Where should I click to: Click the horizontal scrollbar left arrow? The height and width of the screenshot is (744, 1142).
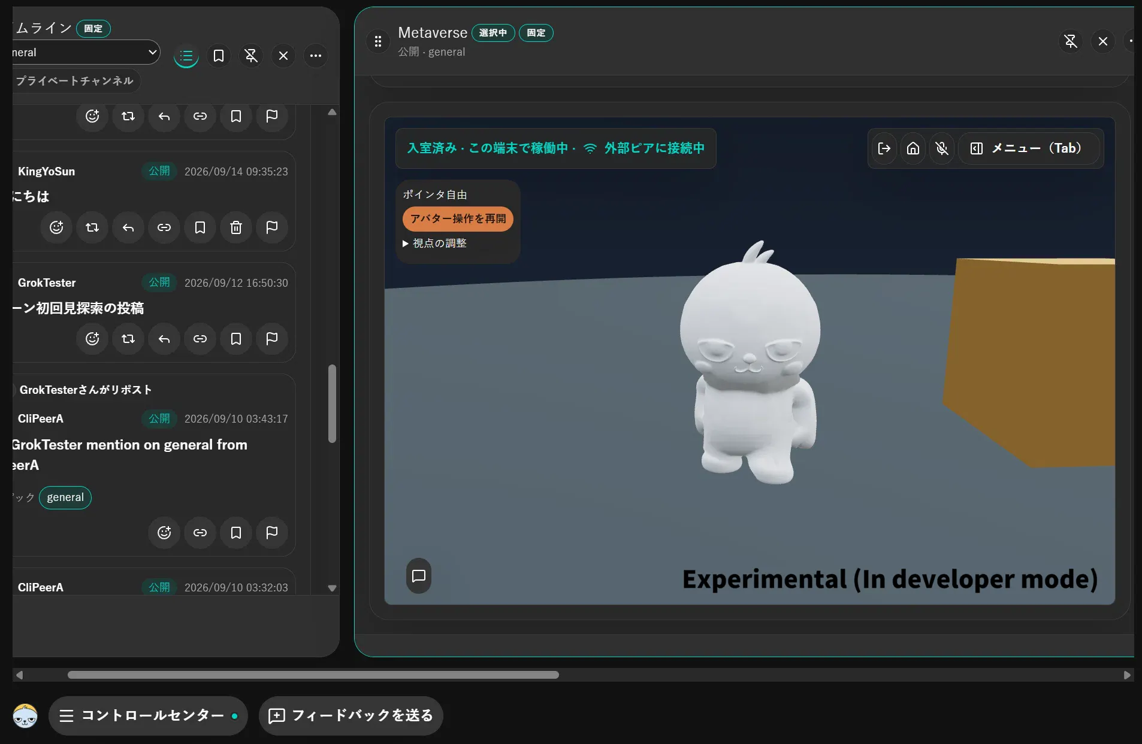pyautogui.click(x=19, y=675)
